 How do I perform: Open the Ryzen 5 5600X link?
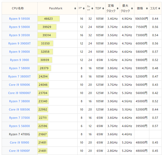point(19,126)
